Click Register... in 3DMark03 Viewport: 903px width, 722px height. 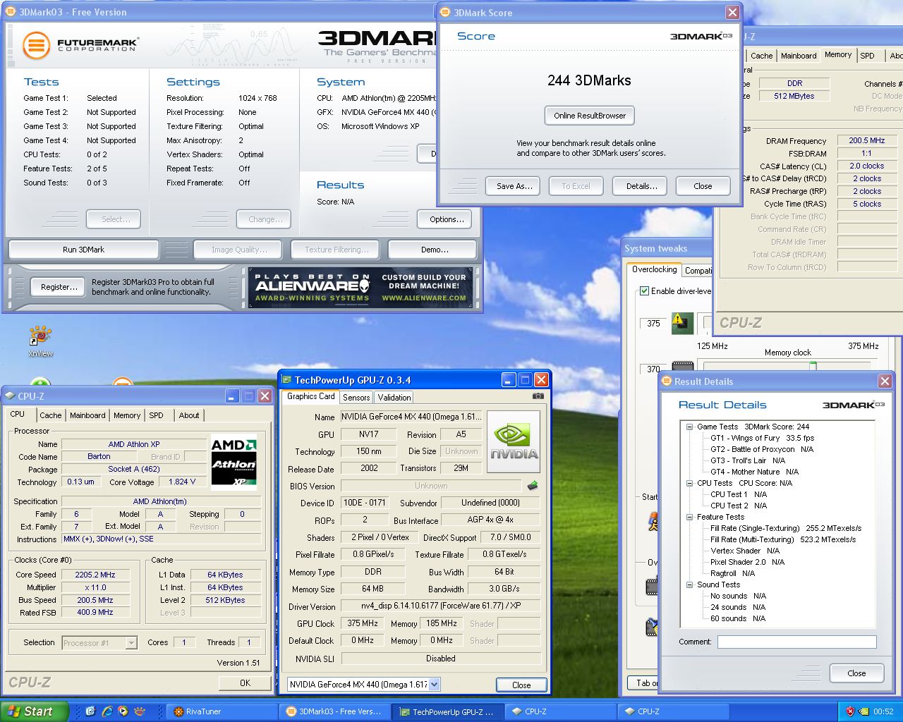[x=59, y=287]
